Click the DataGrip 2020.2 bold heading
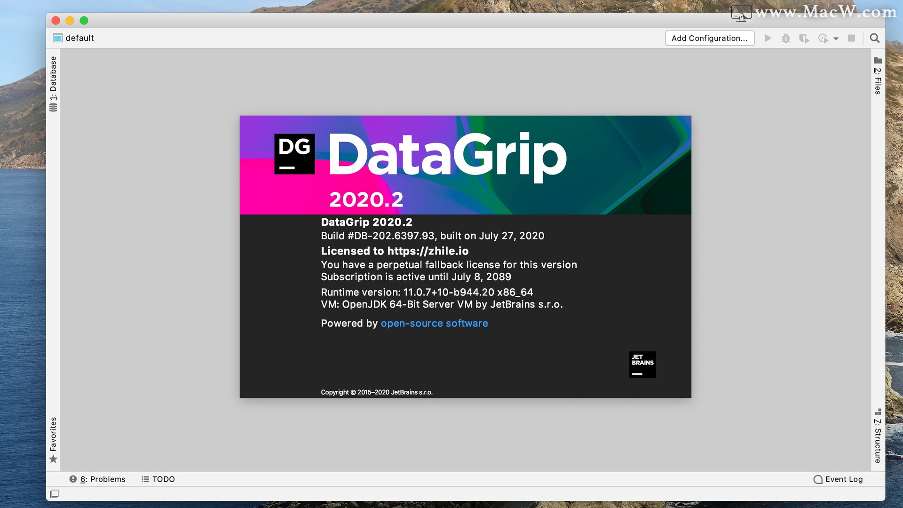The height and width of the screenshot is (508, 903). (x=366, y=222)
